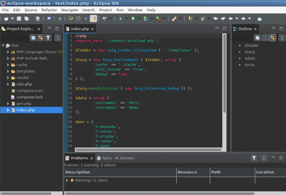Select composer.lock in Project Explorer
Image resolution: width=286 pixels, height=195 pixels.
pos(29,97)
